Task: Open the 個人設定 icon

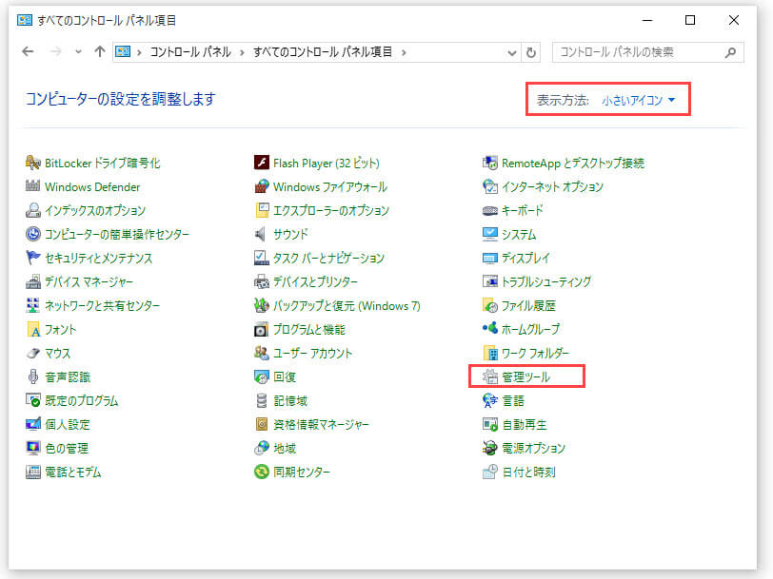Action: click(x=33, y=424)
